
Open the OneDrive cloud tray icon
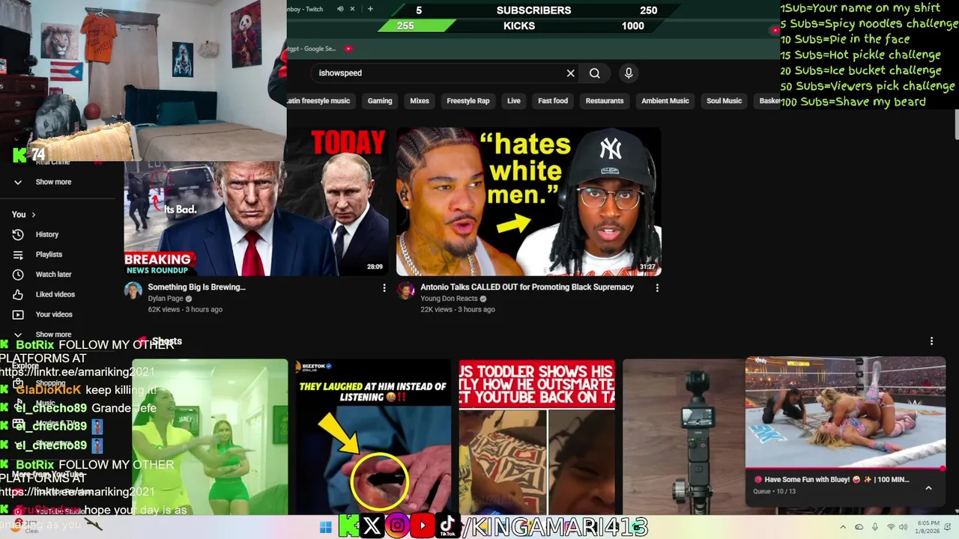click(x=859, y=528)
